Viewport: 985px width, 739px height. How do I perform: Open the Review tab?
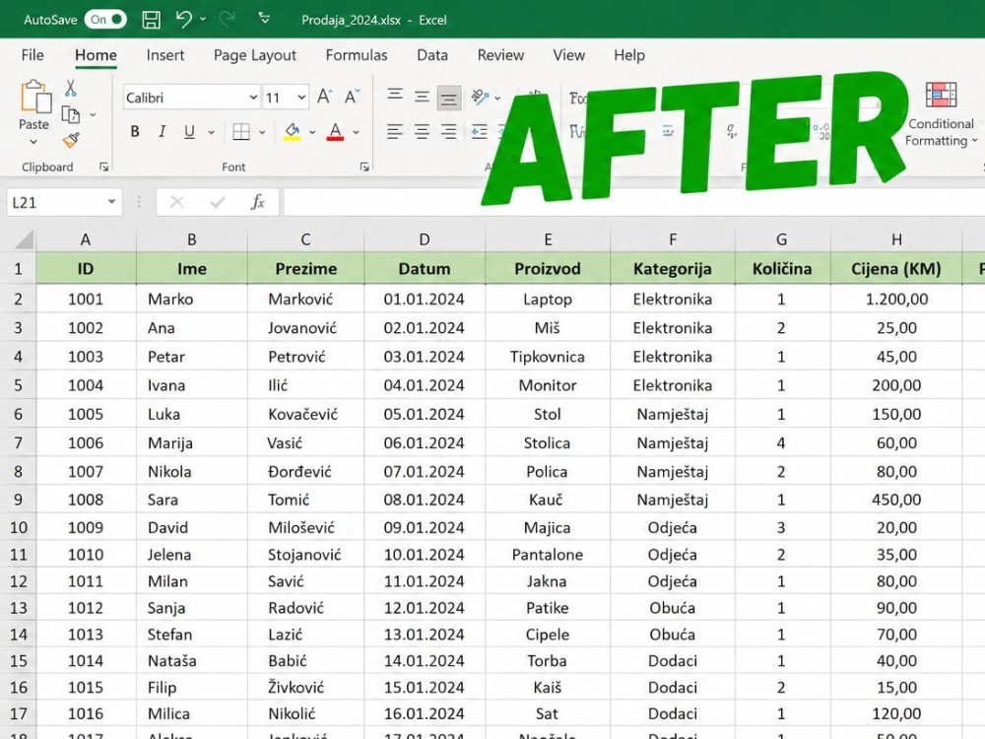pyautogui.click(x=500, y=55)
